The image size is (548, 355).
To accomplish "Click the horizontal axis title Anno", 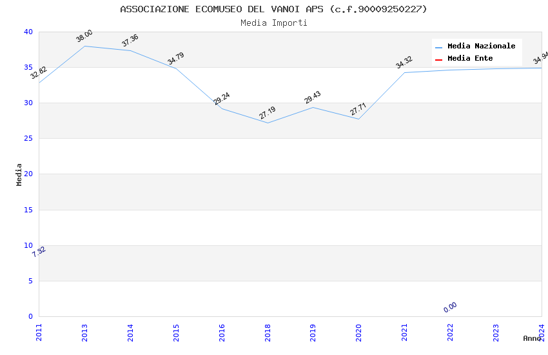I will tap(532, 338).
